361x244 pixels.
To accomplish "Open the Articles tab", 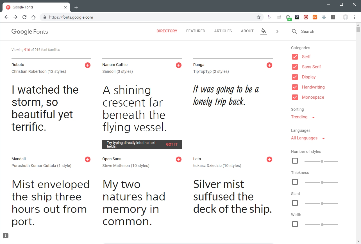I will [223, 31].
